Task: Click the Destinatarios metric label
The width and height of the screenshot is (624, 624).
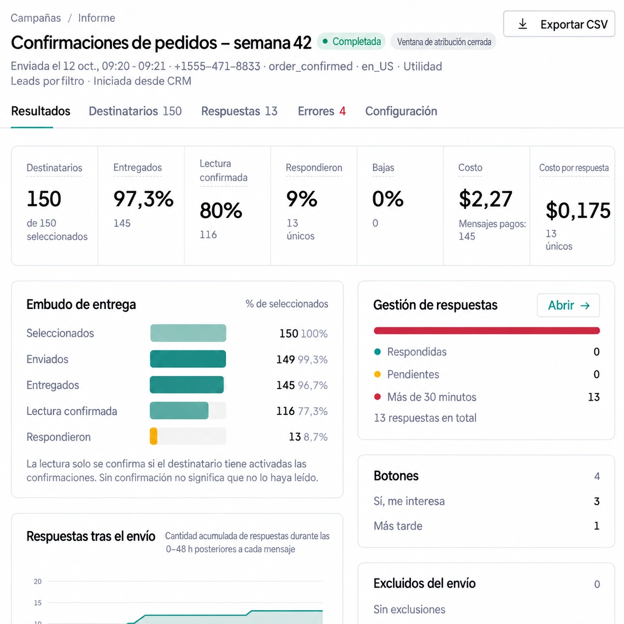Action: 54,168
